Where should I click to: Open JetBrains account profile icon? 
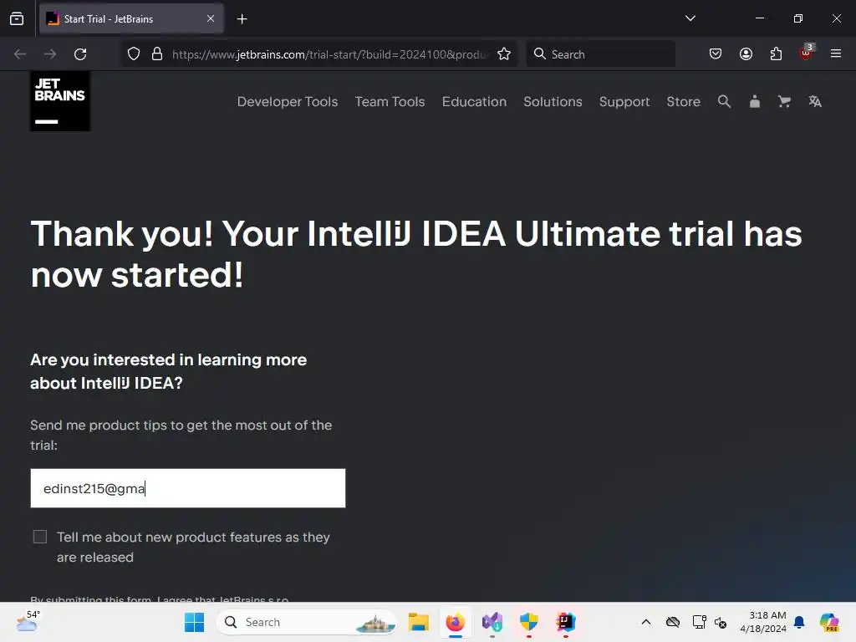pos(755,101)
